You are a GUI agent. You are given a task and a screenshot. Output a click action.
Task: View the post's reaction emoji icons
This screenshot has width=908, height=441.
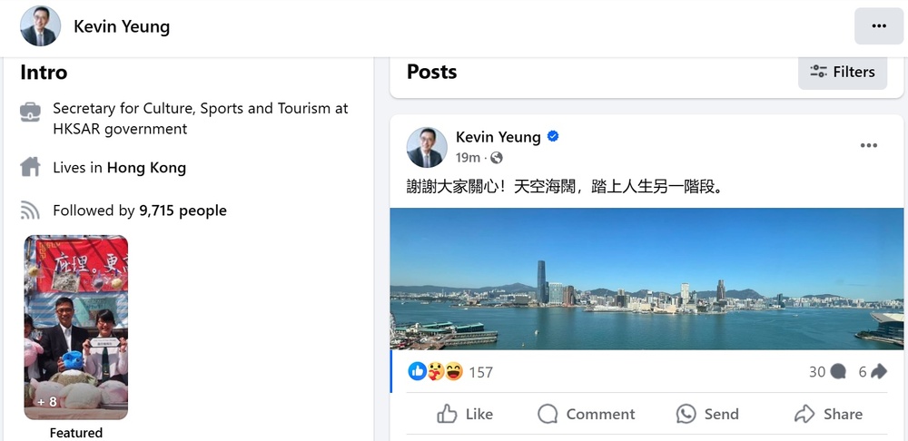435,371
